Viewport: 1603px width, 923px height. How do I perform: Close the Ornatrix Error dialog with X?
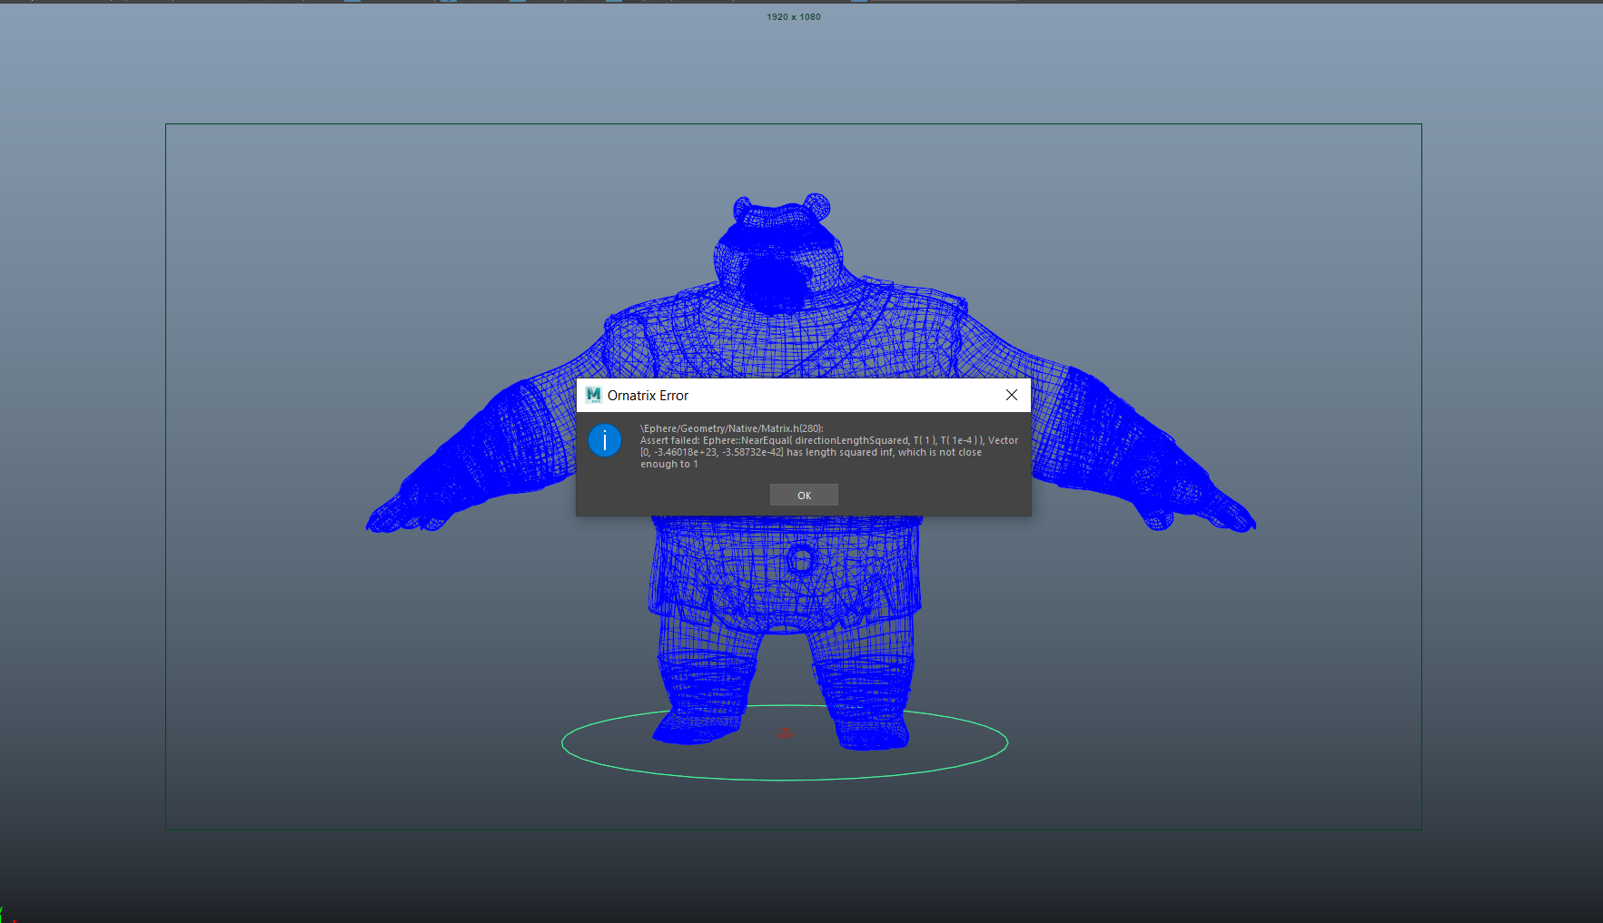click(1011, 395)
